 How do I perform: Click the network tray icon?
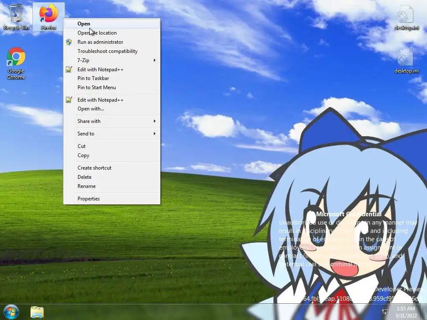coord(385,312)
